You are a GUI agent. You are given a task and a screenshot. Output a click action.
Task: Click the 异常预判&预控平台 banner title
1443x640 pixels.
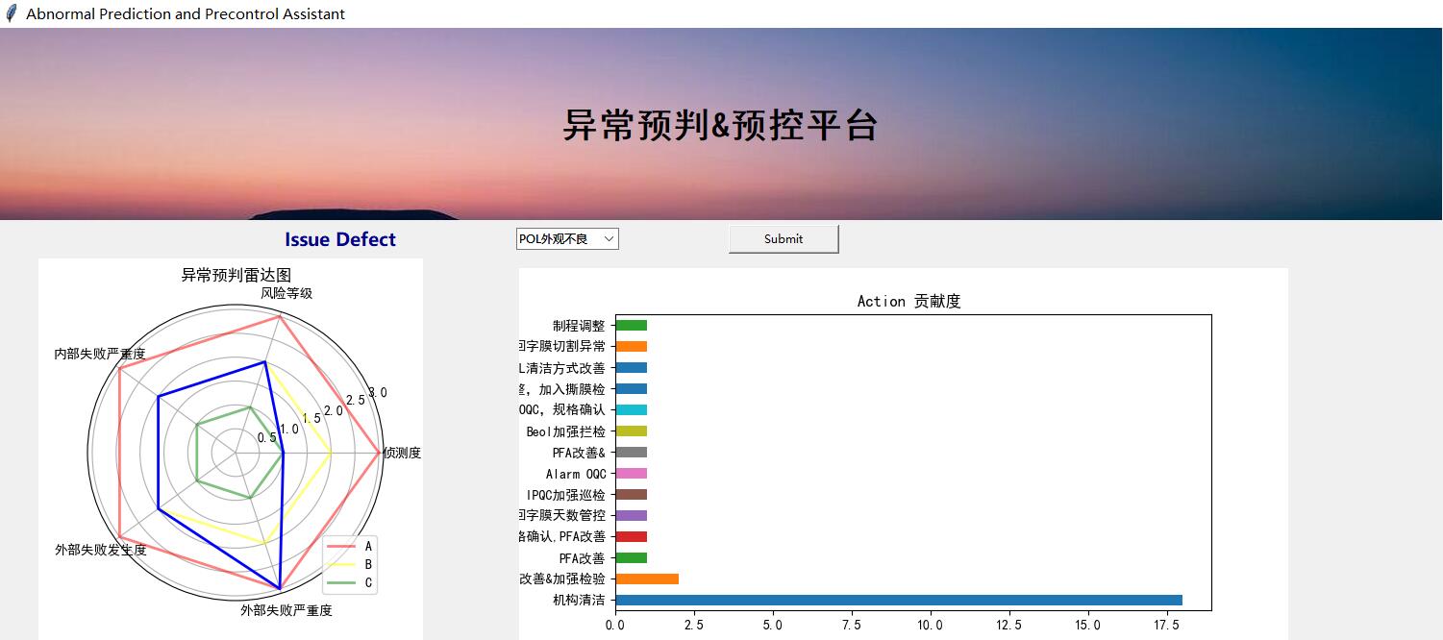(721, 124)
